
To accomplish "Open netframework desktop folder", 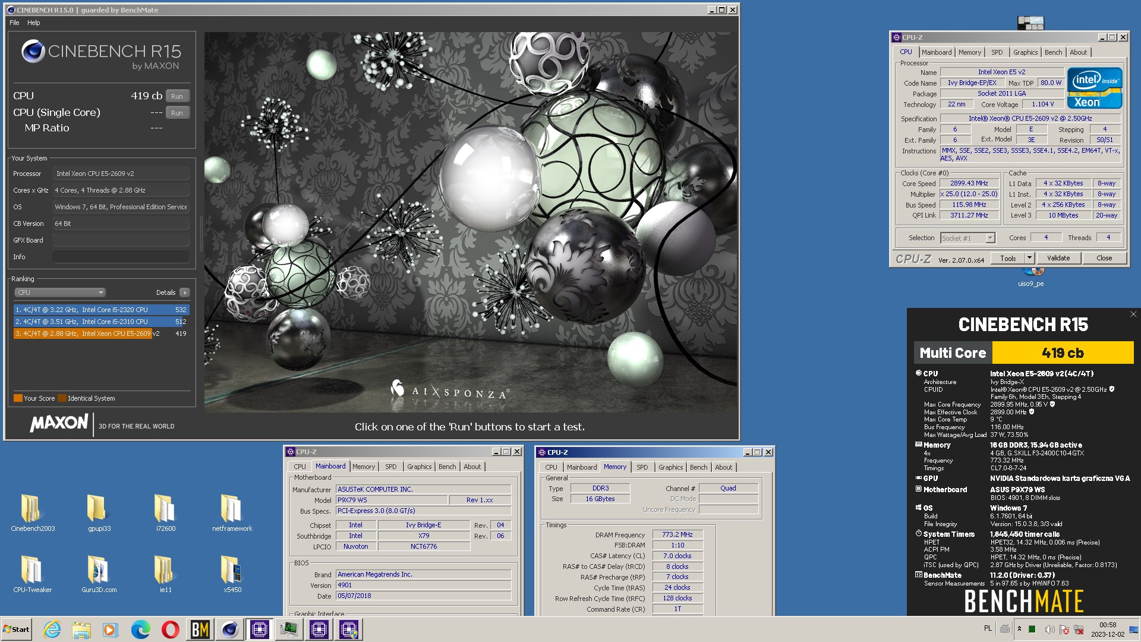I will 232,512.
